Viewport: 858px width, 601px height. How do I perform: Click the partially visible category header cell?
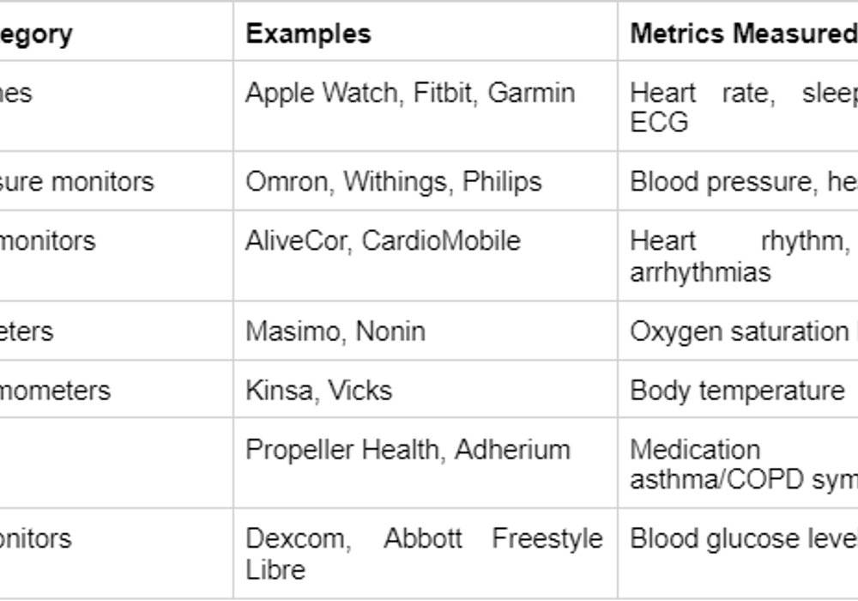(116, 32)
